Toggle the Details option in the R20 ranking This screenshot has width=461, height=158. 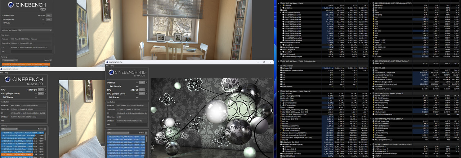click(x=45, y=129)
